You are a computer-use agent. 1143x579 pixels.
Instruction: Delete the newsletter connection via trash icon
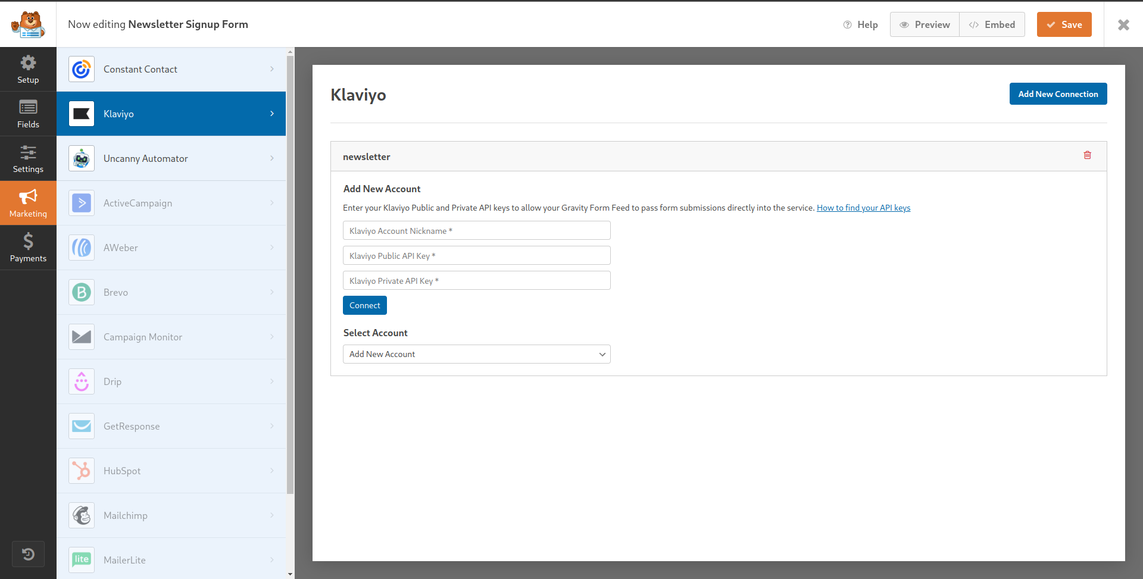(x=1087, y=155)
